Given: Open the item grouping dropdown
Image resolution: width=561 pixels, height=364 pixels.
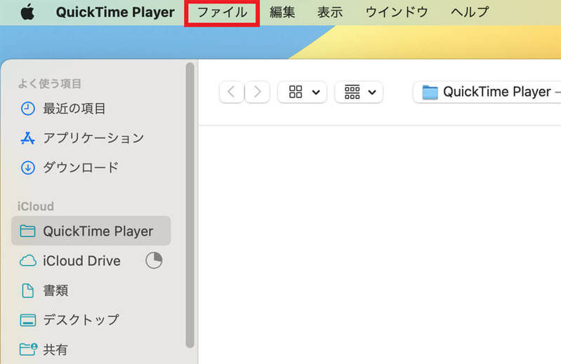Looking at the screenshot, I should (x=359, y=92).
